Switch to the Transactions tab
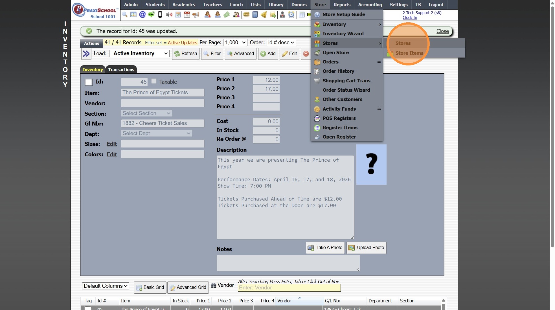 point(121,70)
